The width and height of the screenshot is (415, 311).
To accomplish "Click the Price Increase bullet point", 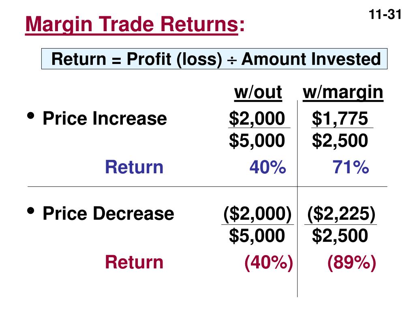I will (31, 115).
